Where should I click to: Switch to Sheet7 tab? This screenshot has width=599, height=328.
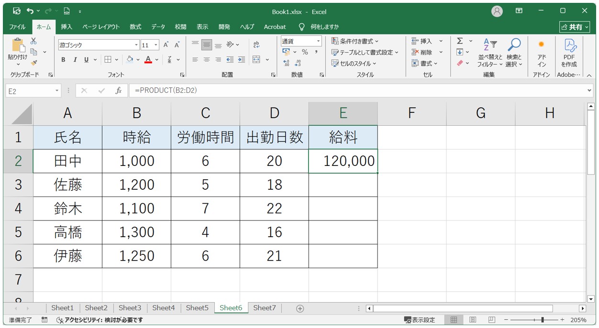[265, 308]
